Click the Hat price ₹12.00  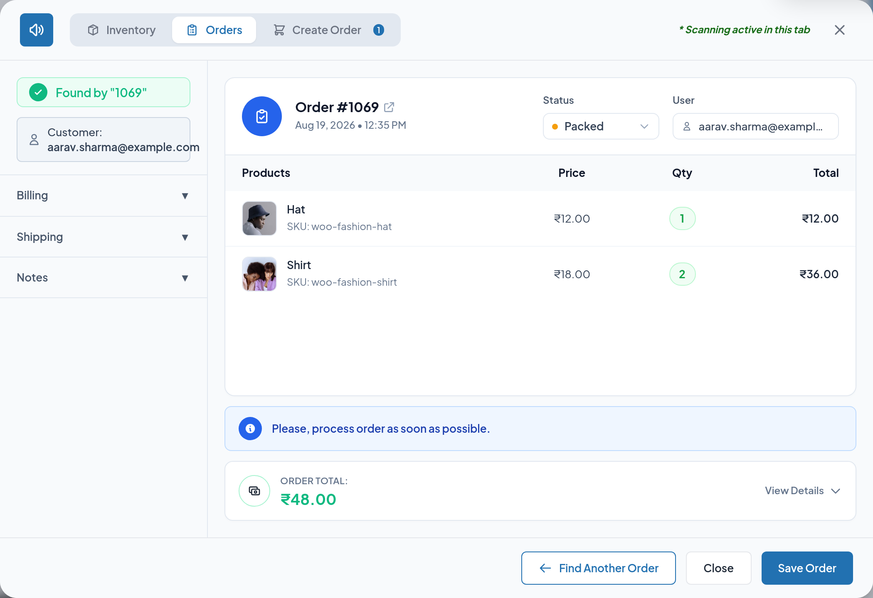(x=572, y=218)
